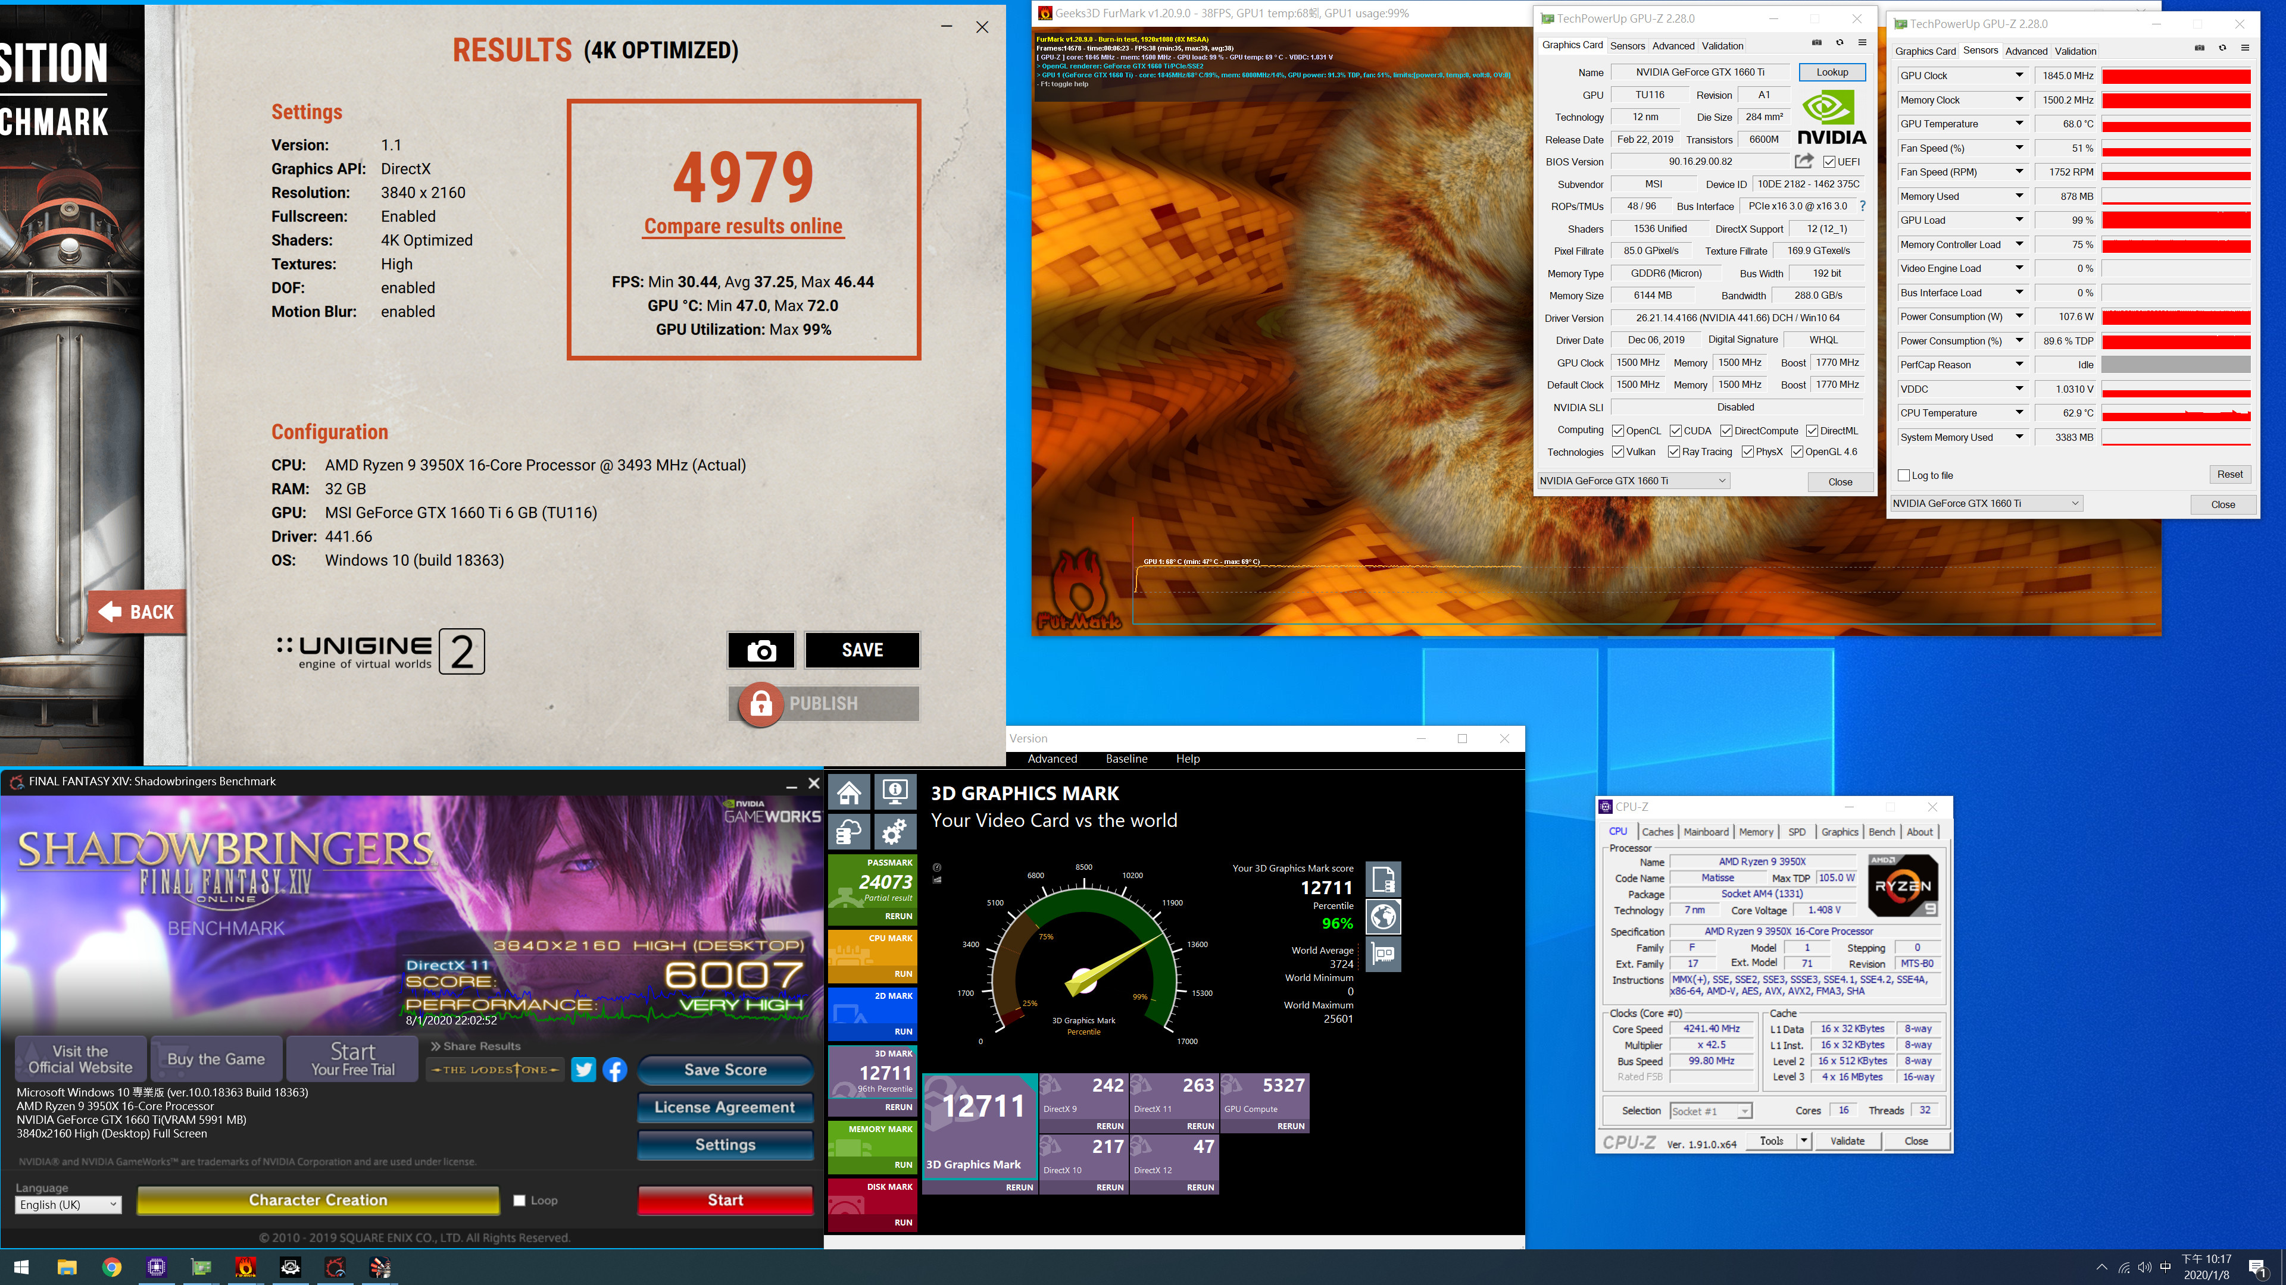Click the CPU Temperature sensor graph bar
The width and height of the screenshot is (2286, 1285).
pyautogui.click(x=2175, y=412)
